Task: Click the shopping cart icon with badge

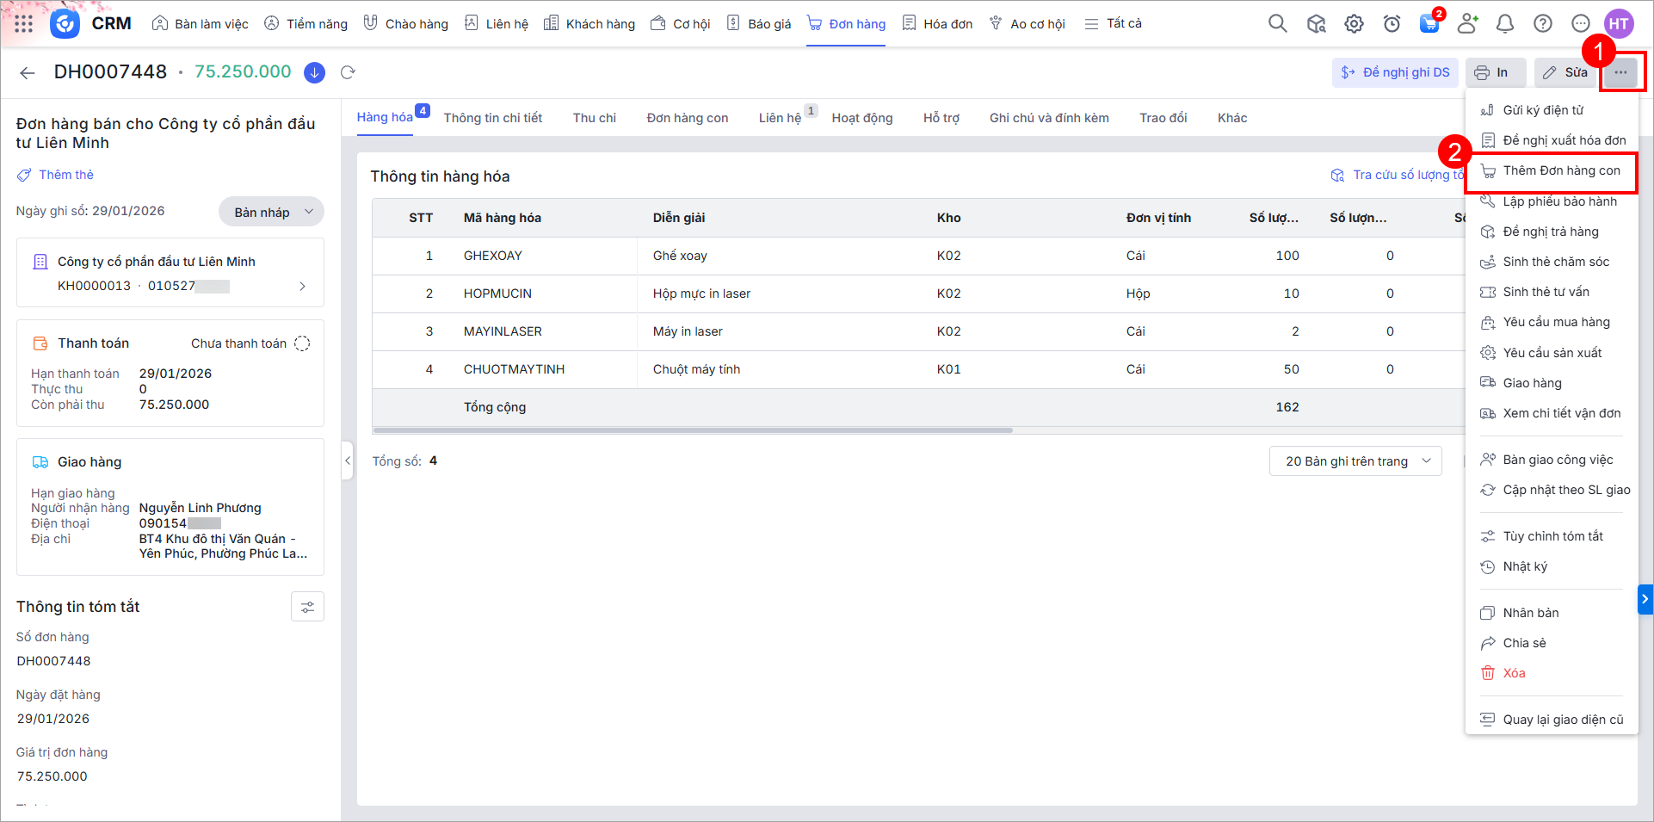Action: click(x=1429, y=24)
